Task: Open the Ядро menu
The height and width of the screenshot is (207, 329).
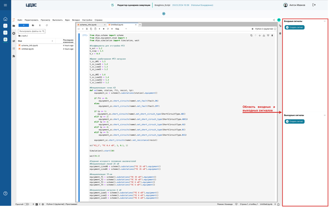Action: [x=67, y=20]
